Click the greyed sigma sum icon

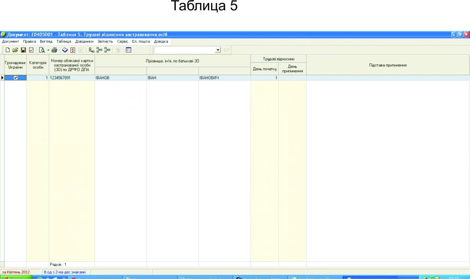[x=81, y=50]
